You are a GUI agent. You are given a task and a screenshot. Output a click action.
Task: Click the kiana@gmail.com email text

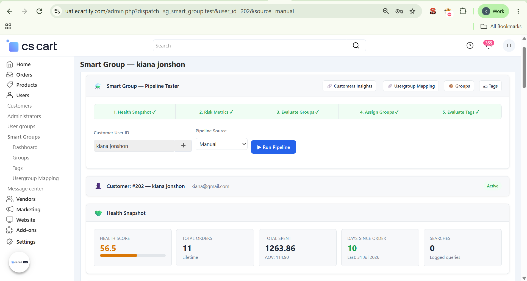click(210, 186)
